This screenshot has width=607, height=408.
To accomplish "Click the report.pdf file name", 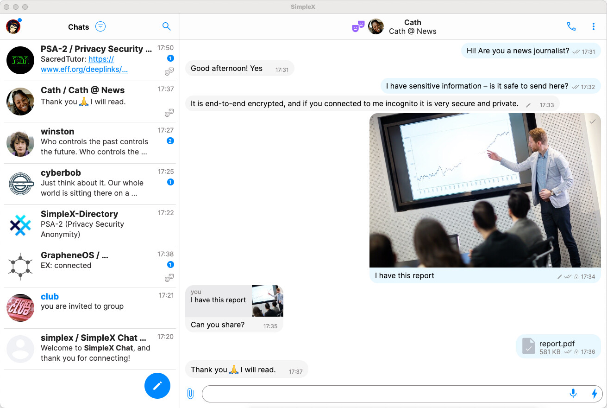I will 557,344.
